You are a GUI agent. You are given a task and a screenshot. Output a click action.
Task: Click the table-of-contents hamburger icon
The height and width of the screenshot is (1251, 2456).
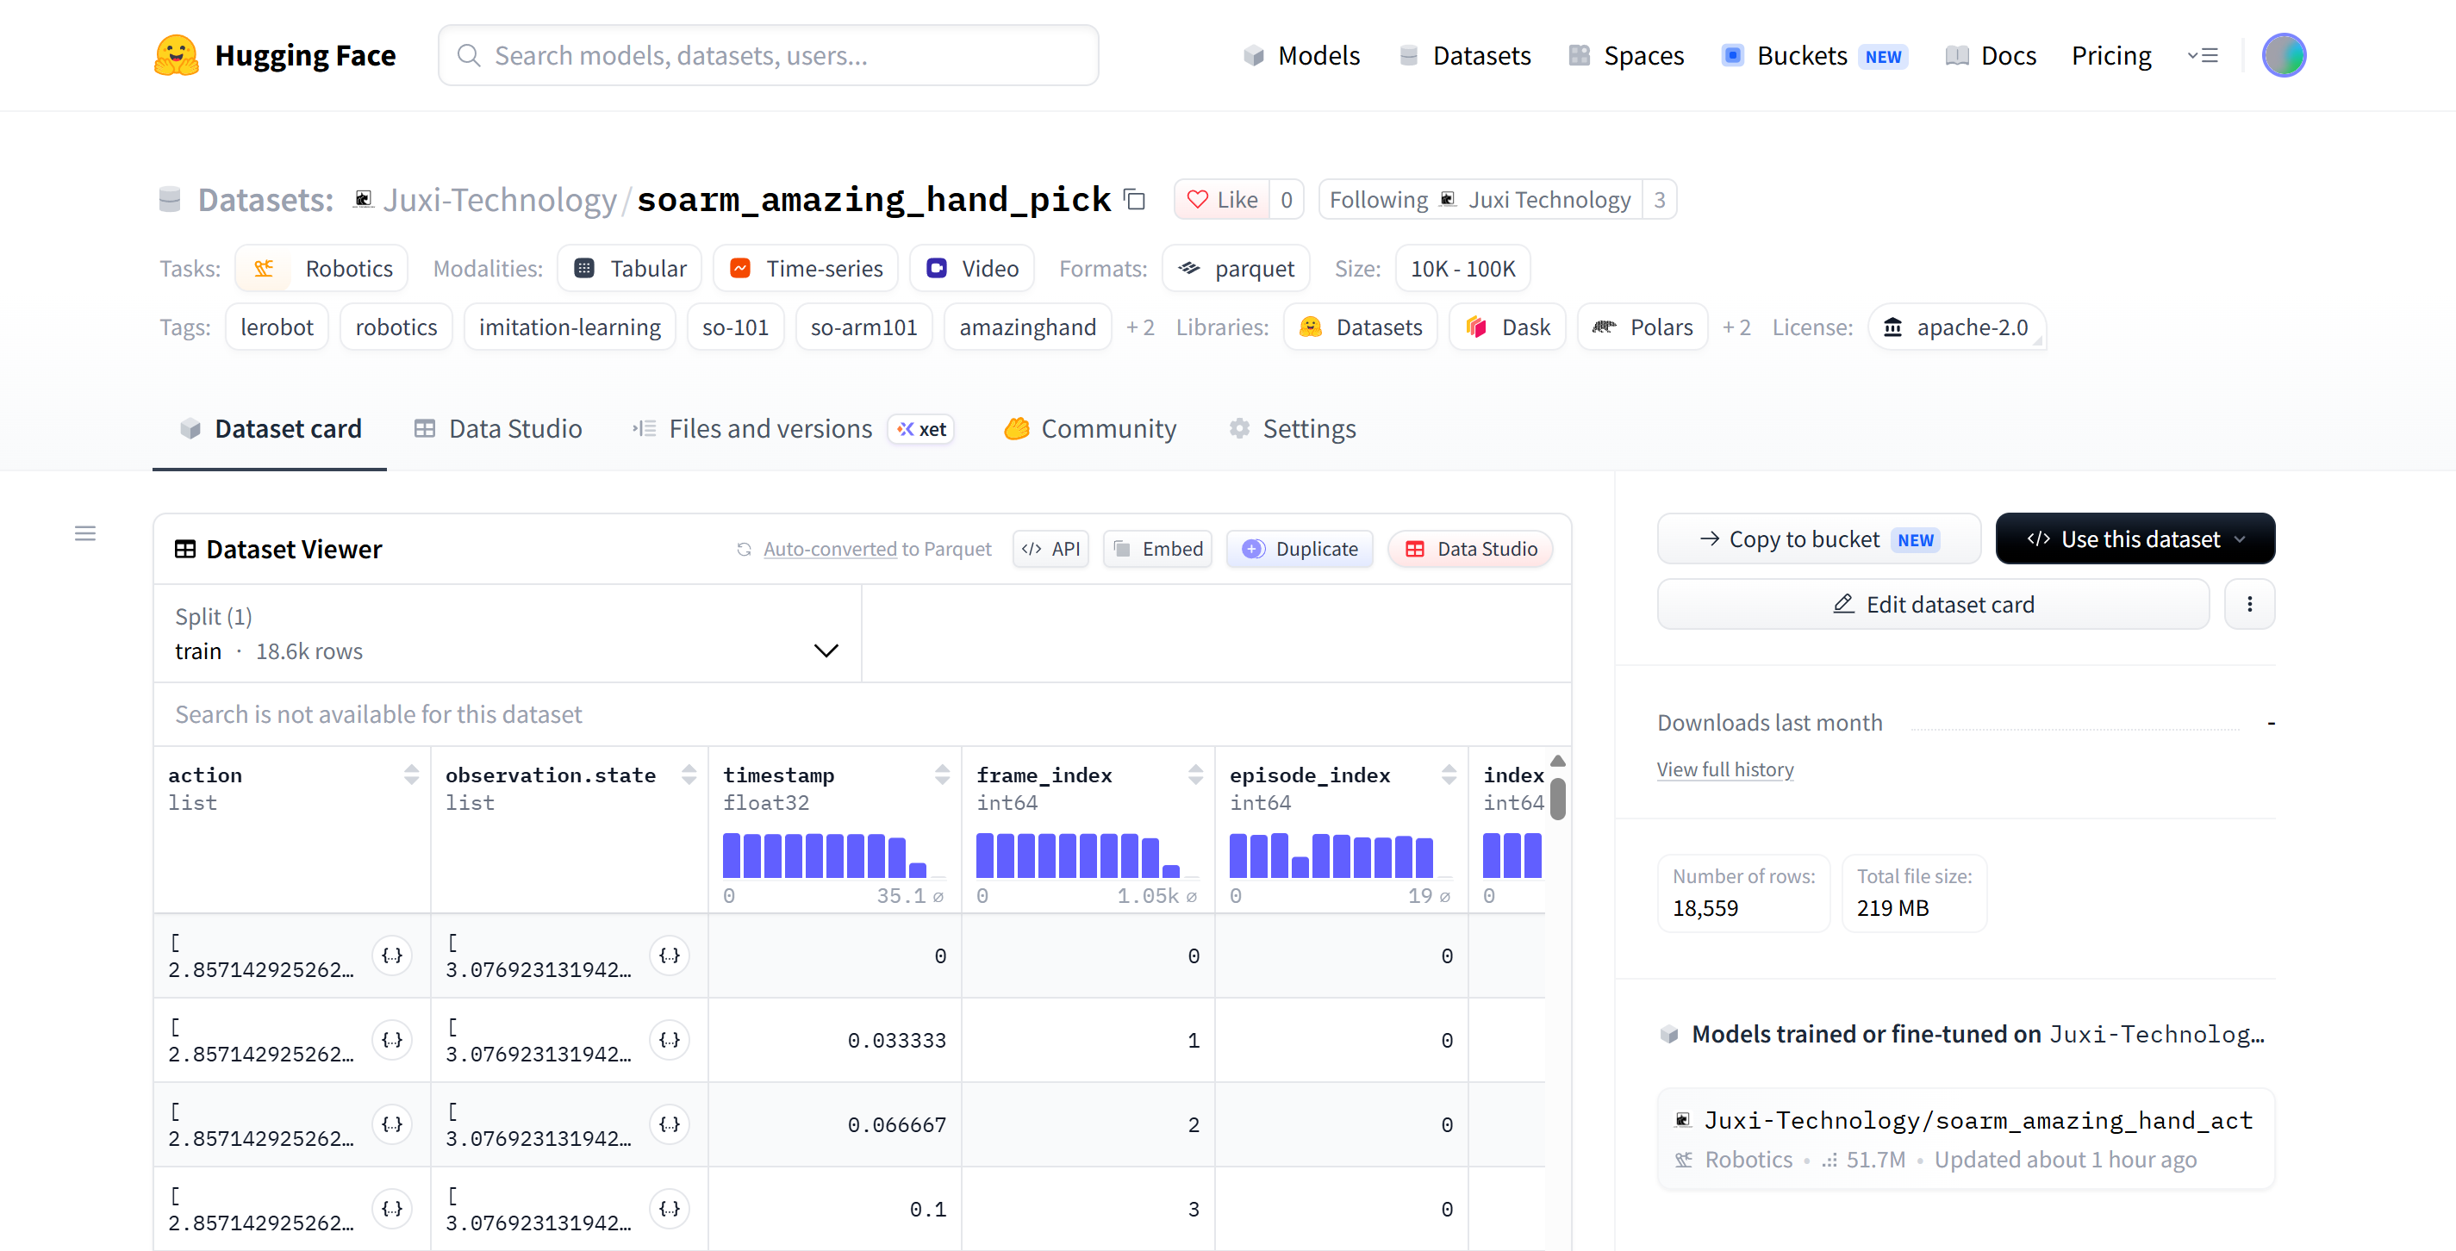click(84, 533)
